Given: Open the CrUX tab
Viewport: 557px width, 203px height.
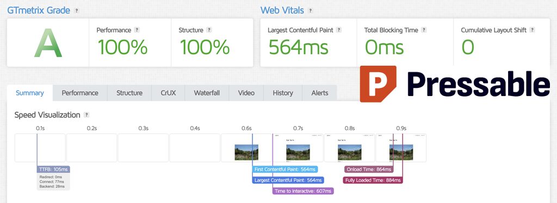Looking at the screenshot, I should point(168,93).
